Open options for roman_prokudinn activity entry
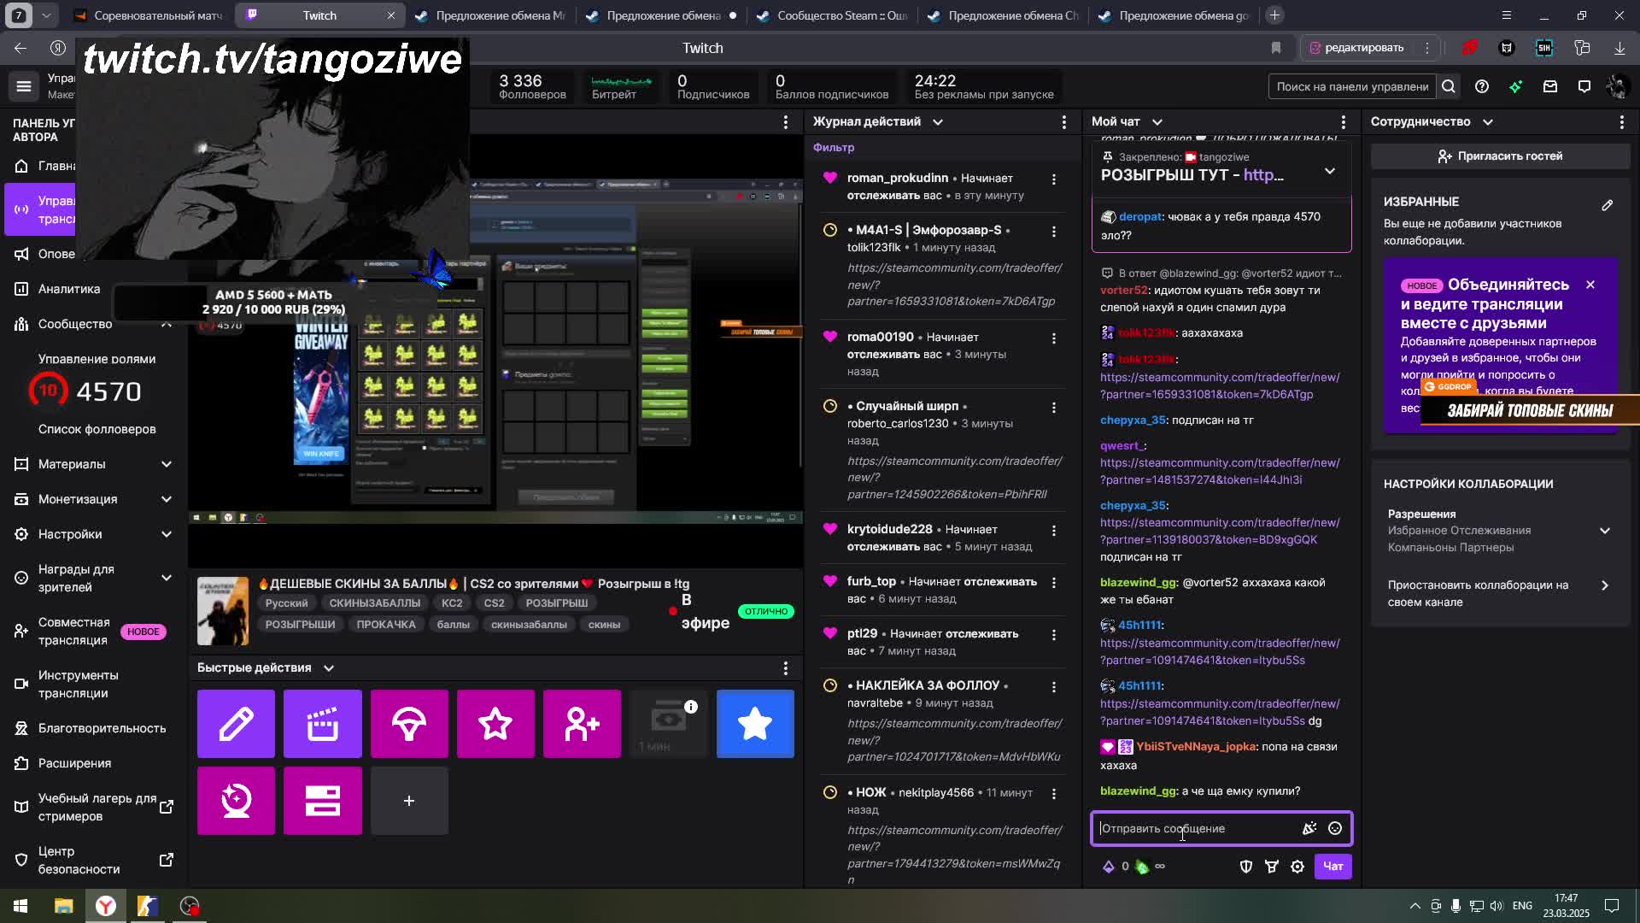Viewport: 1640px width, 923px height. click(x=1054, y=179)
